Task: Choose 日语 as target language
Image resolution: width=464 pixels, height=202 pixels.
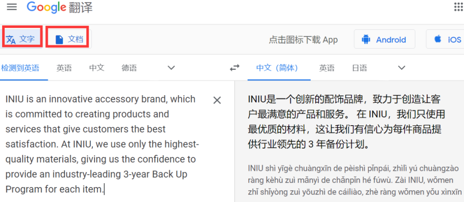Action: (360, 68)
